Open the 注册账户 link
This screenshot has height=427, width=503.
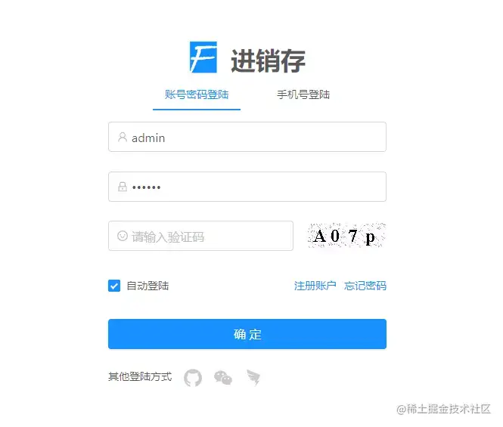click(315, 286)
